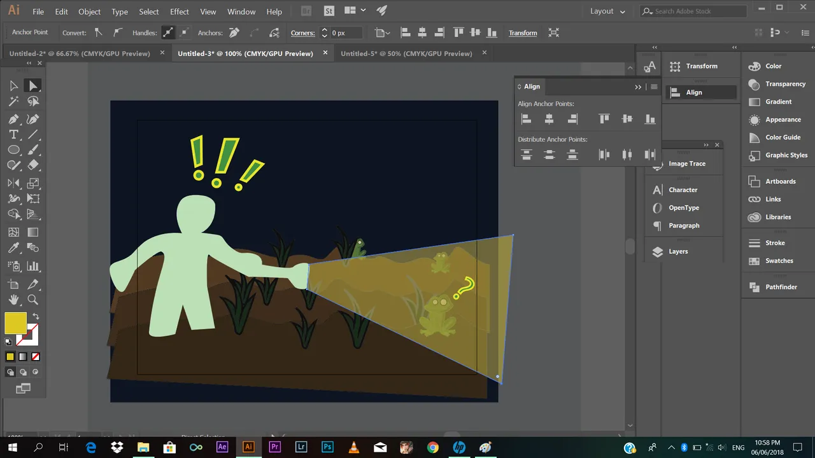Select the Shaper tool
Viewport: 815px width, 458px height.
click(13, 165)
